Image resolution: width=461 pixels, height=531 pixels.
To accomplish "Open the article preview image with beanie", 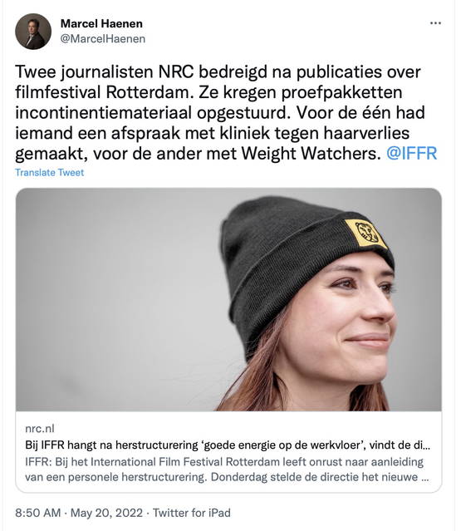I will coord(228,299).
